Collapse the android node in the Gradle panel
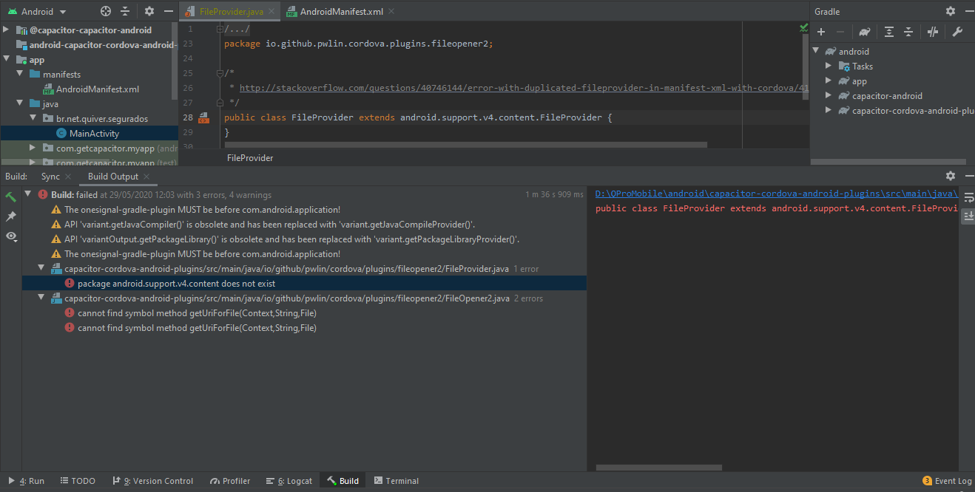The image size is (975, 492). click(816, 50)
